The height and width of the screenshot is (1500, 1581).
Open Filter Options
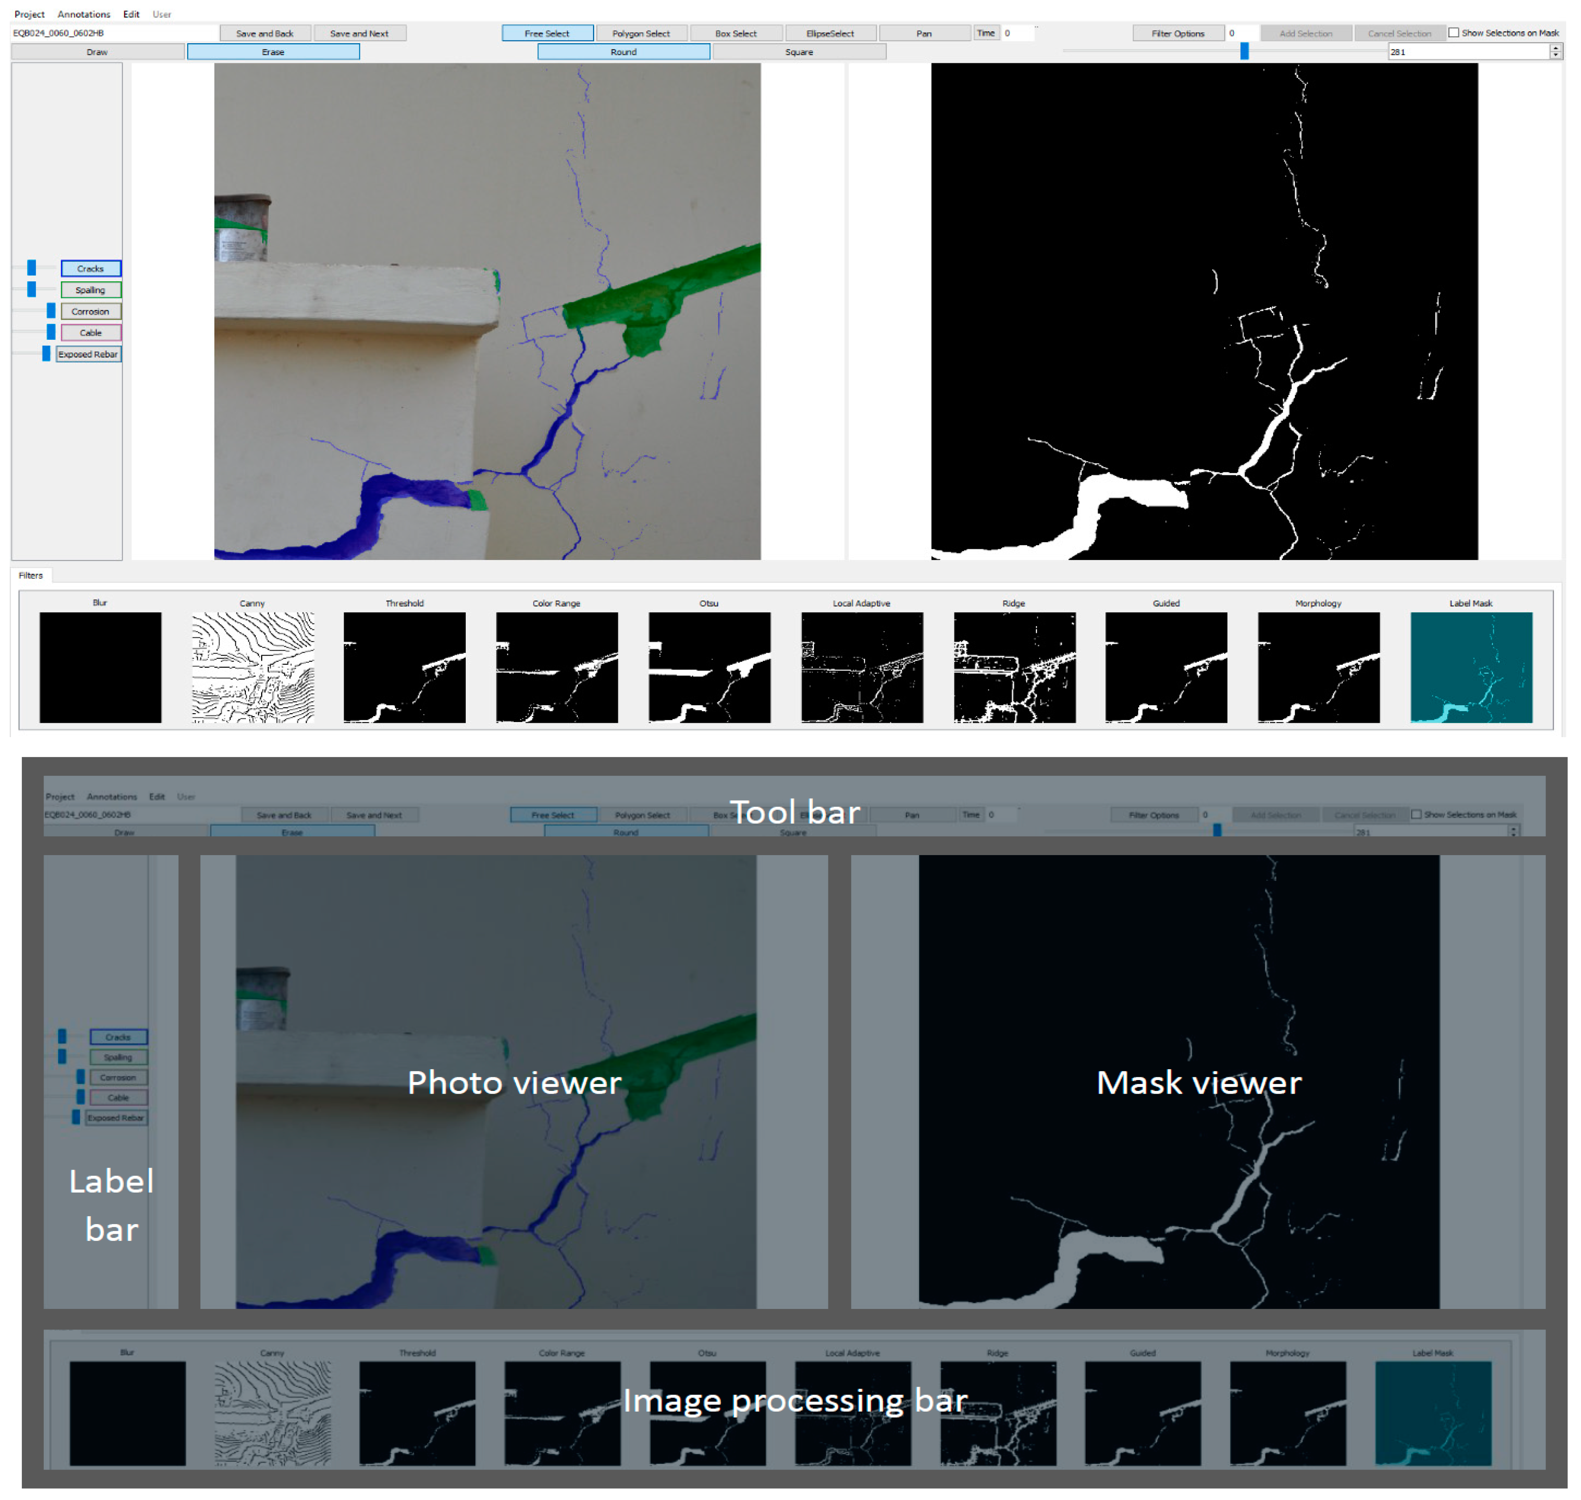pos(1177,33)
